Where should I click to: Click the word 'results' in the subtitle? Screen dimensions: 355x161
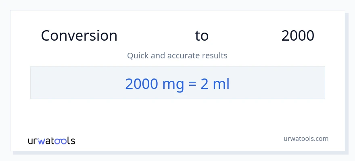(x=216, y=56)
